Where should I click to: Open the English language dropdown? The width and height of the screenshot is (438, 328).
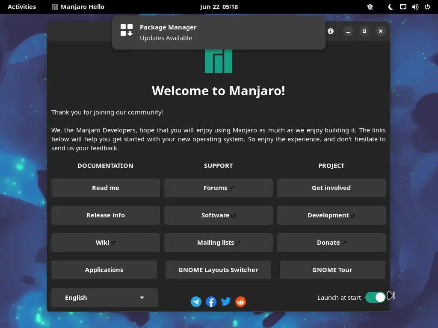(105, 298)
